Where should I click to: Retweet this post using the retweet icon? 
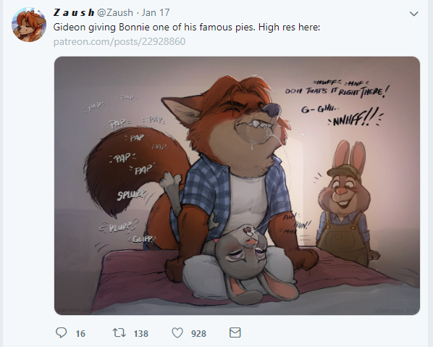[x=119, y=333]
